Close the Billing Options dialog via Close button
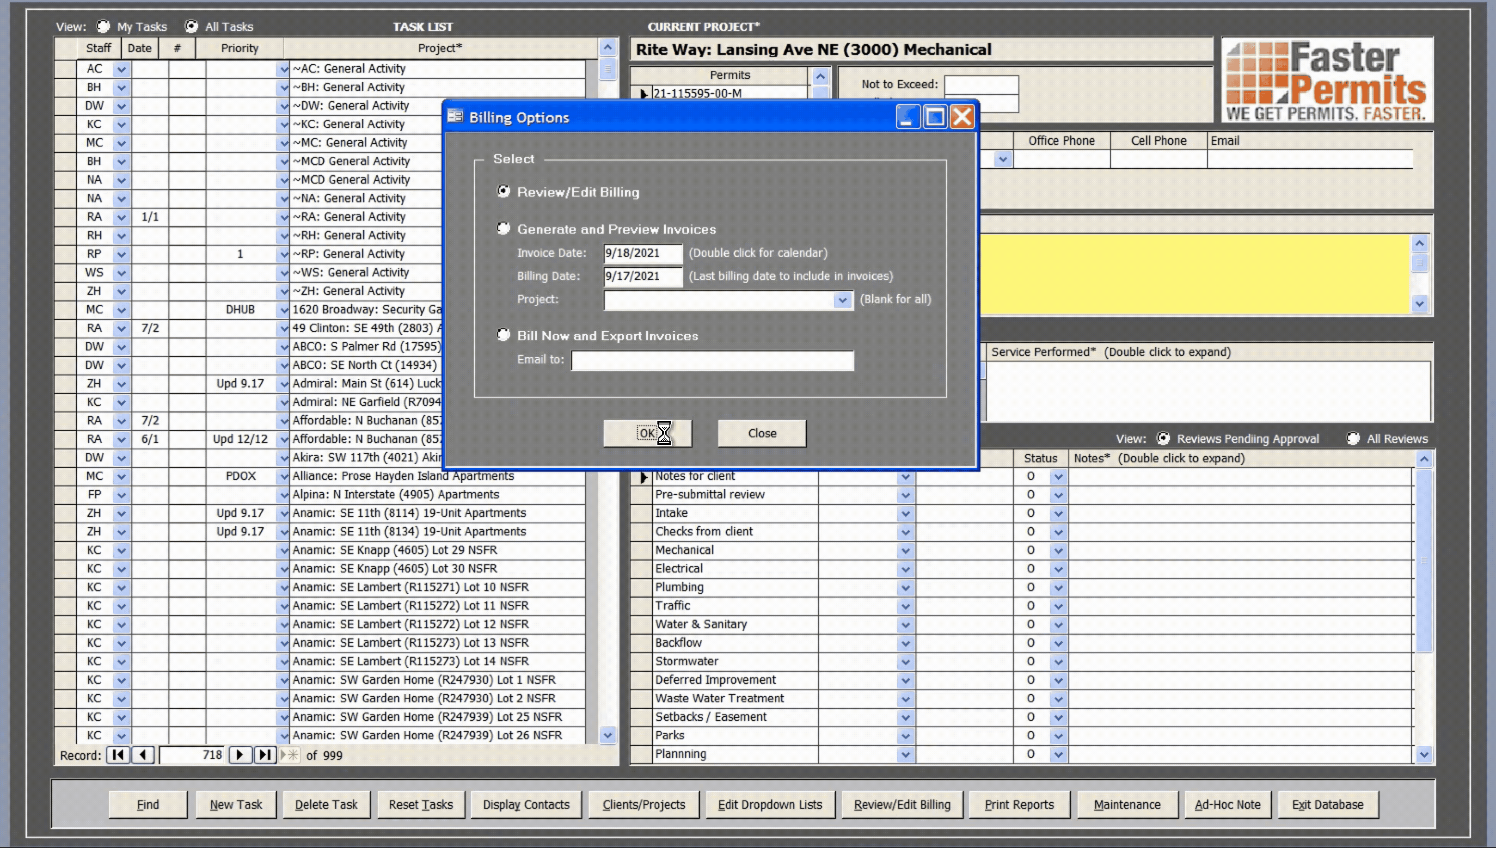The width and height of the screenshot is (1496, 848). click(x=761, y=433)
